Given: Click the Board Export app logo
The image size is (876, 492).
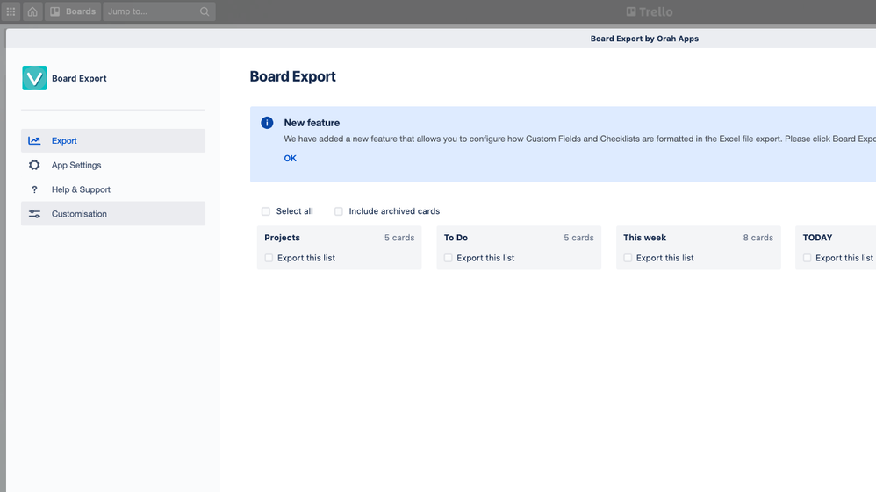Looking at the screenshot, I should click(x=34, y=78).
